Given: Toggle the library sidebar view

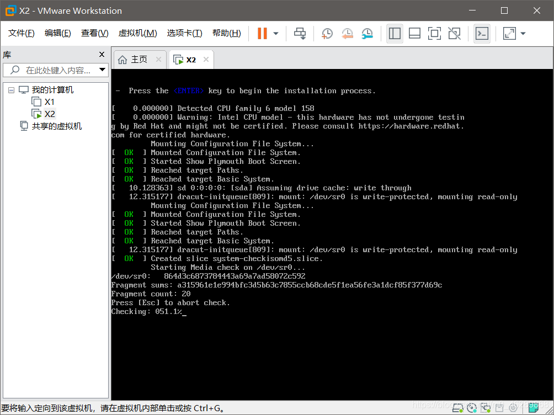Looking at the screenshot, I should pyautogui.click(x=395, y=34).
